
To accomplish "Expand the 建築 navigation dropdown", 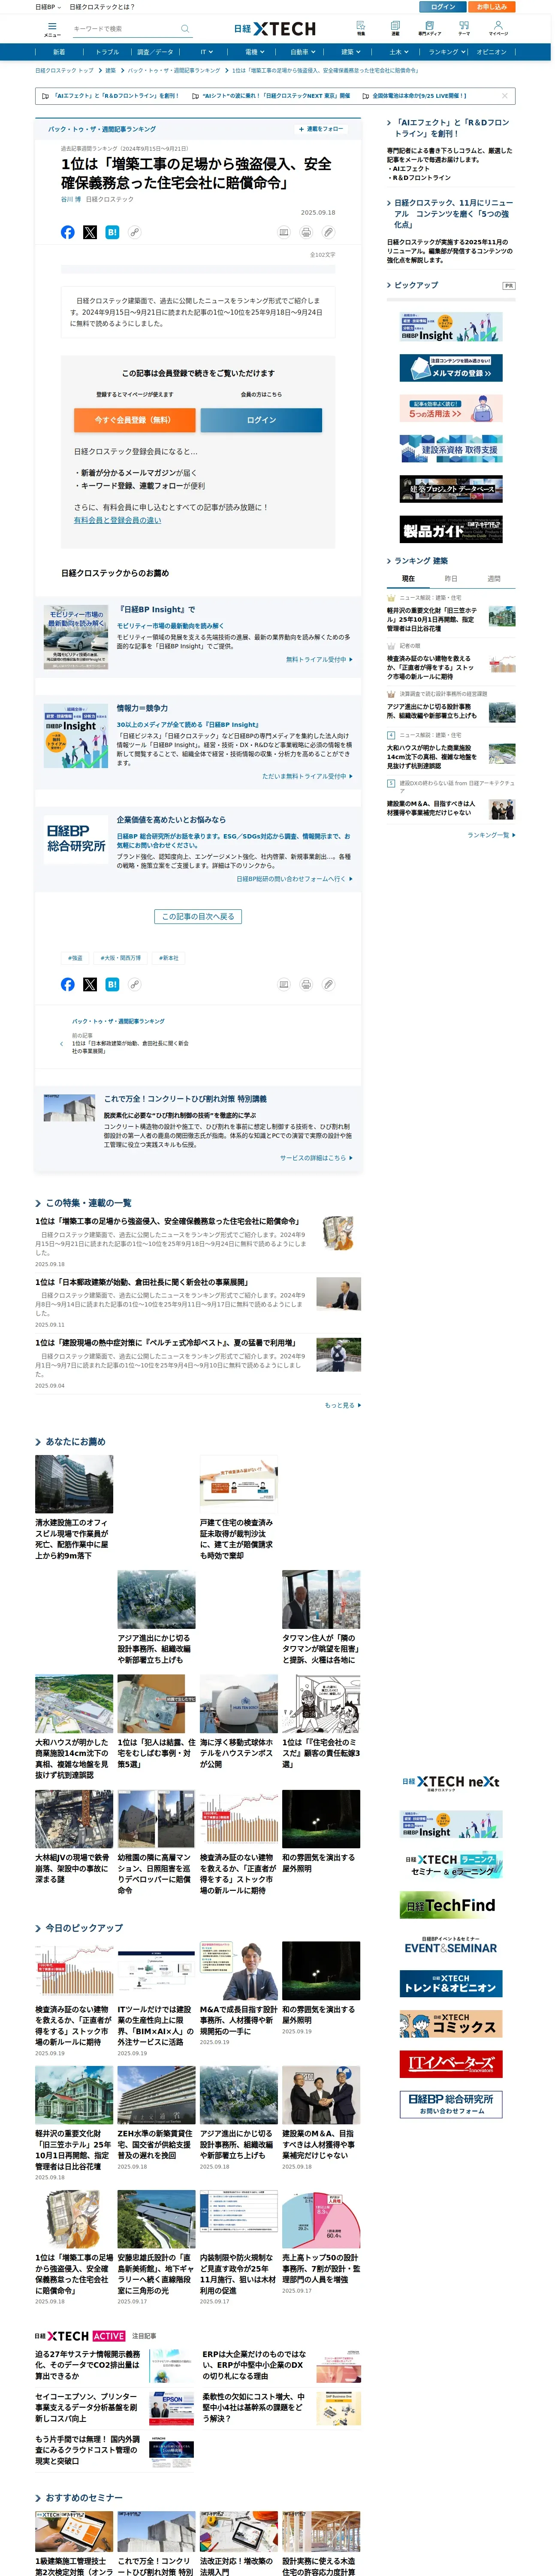I will point(350,52).
